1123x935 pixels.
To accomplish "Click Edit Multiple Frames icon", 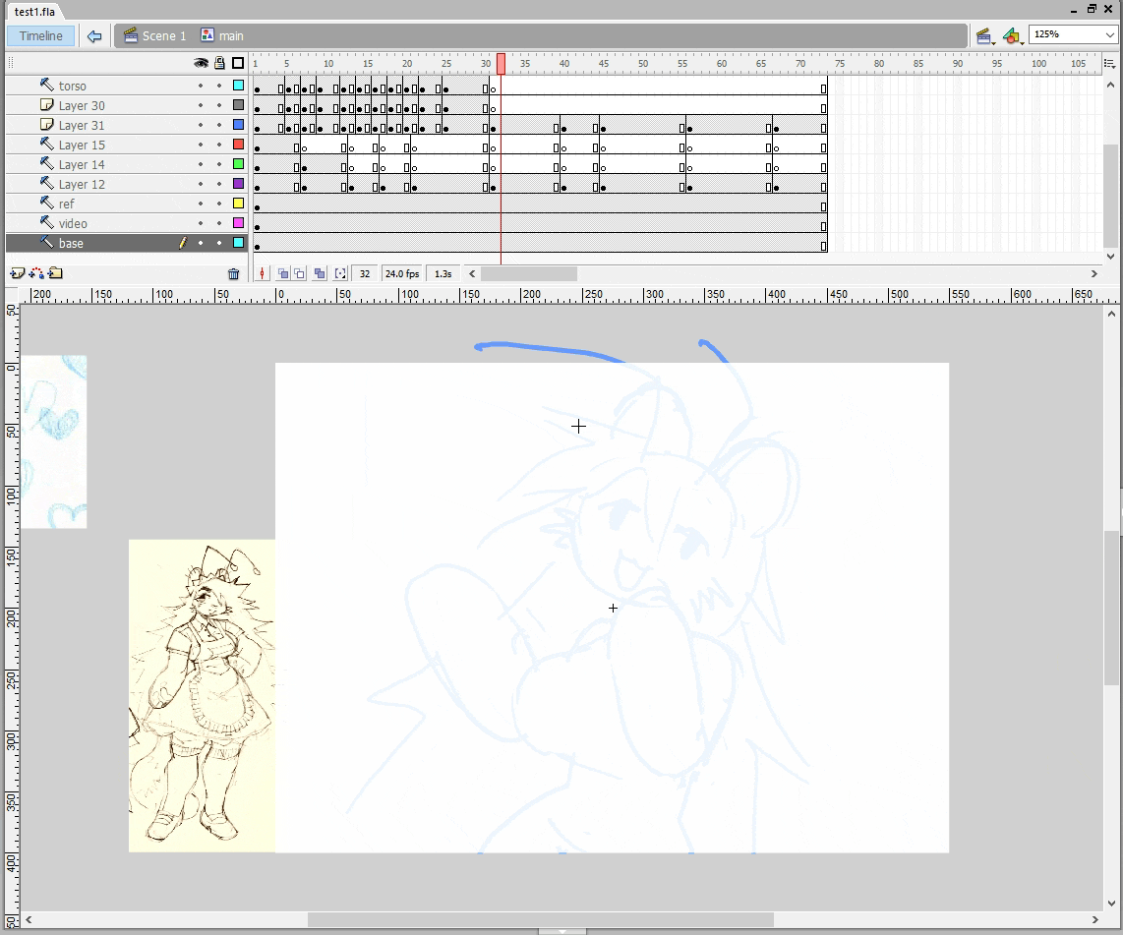I will tap(320, 274).
